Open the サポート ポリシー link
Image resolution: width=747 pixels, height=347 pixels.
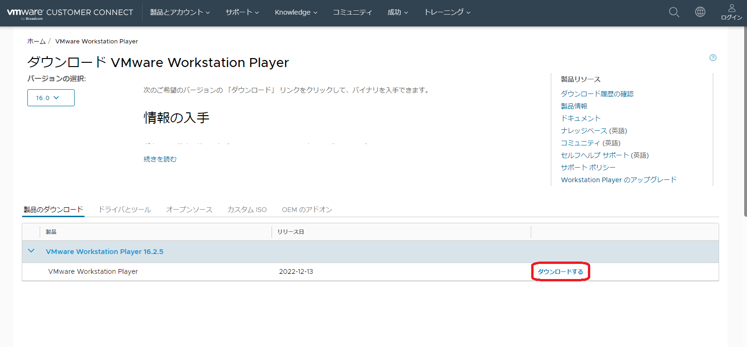pos(588,168)
